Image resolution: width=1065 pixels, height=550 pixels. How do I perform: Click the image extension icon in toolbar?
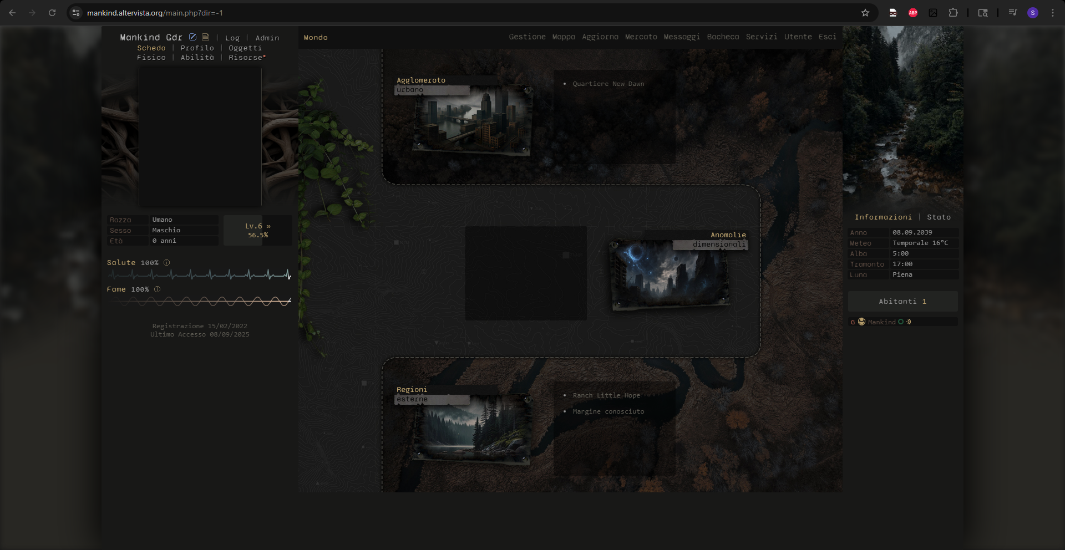(933, 13)
